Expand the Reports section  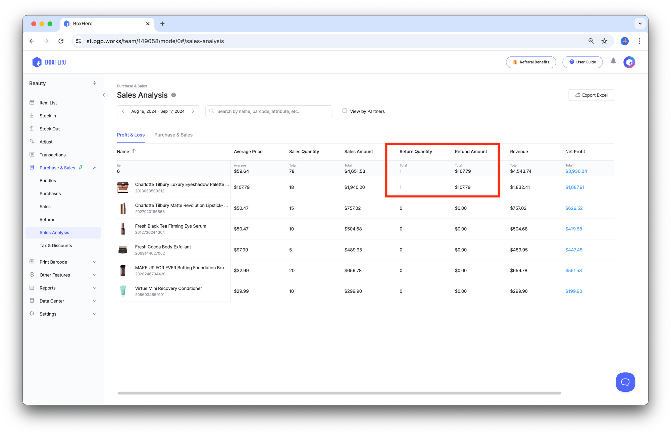pos(95,288)
